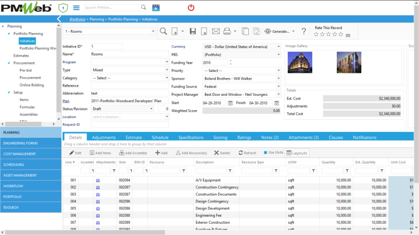The height and width of the screenshot is (235, 419).
Task: Click the save floppy disk icon
Action: tap(193, 32)
